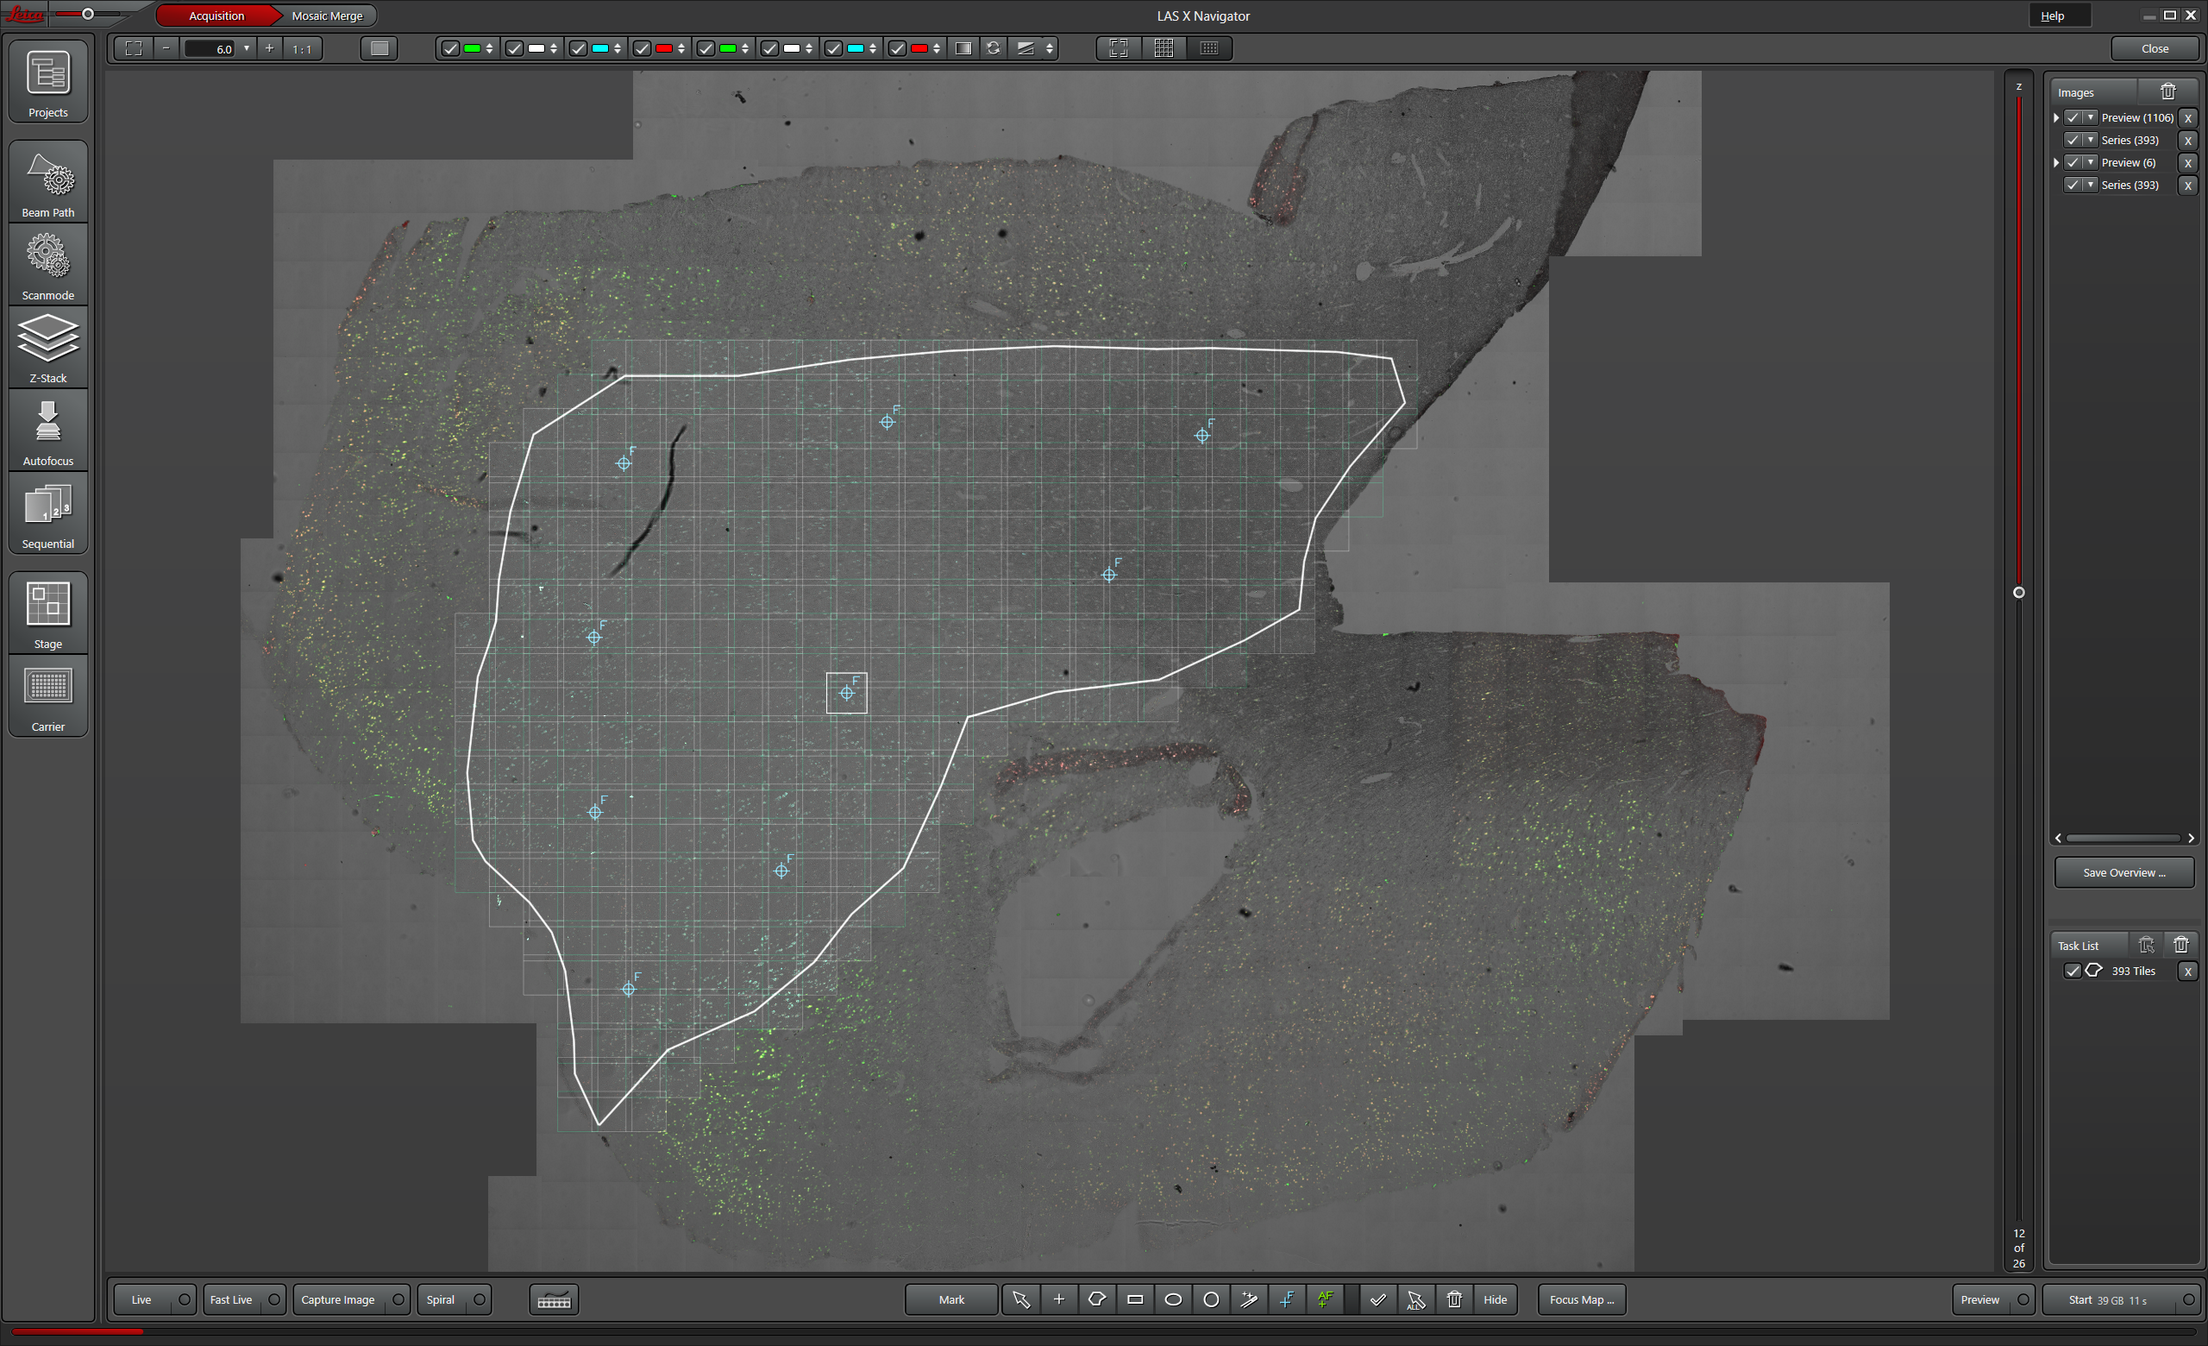Open the Help menu
2208x1346 pixels.
coord(2052,16)
